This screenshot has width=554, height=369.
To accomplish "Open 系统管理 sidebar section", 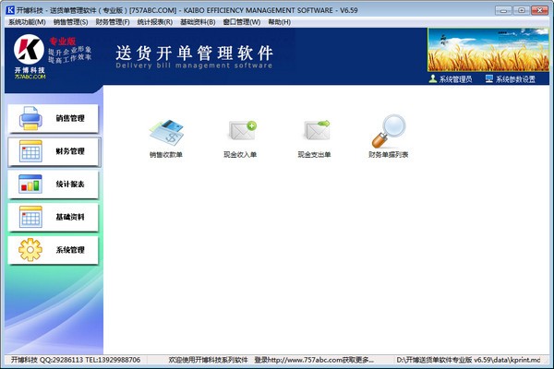I will click(52, 251).
